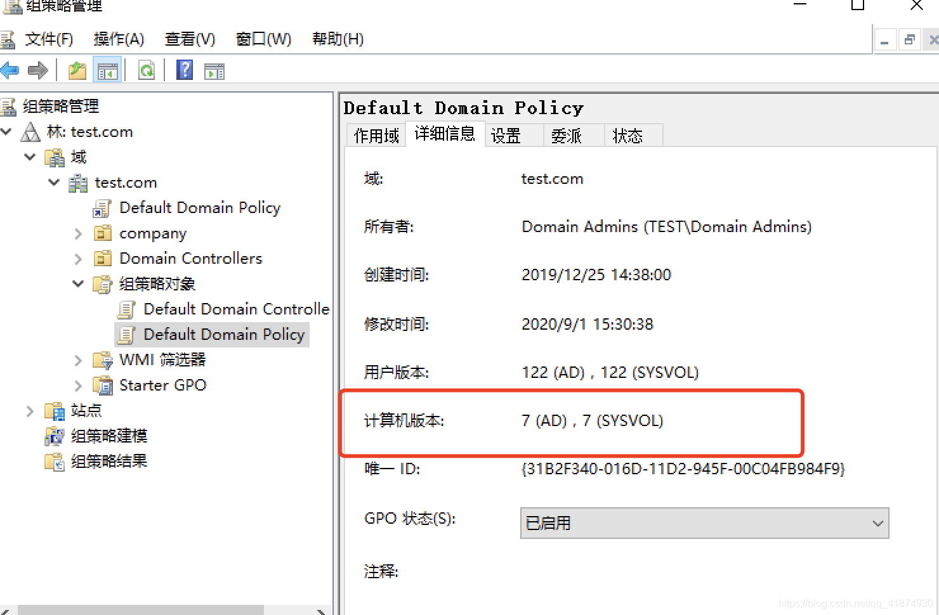Screen dimensions: 939x615
Task: Toggle the show/hide action pane icon
Action: [x=214, y=70]
